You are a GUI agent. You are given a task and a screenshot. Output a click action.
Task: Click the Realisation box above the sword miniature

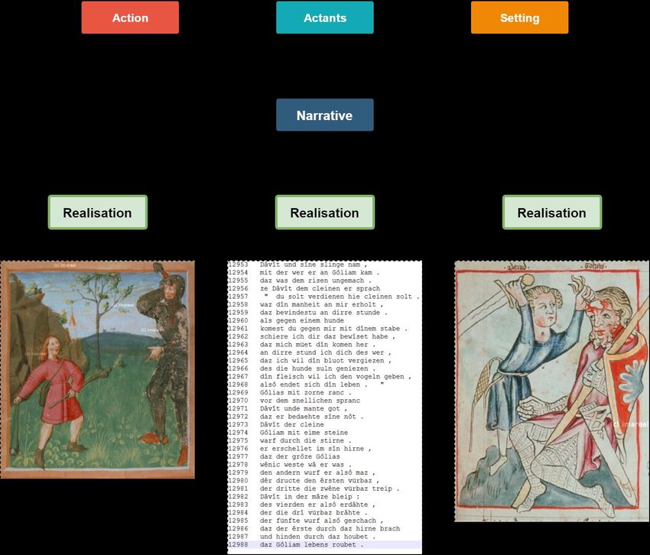(552, 213)
